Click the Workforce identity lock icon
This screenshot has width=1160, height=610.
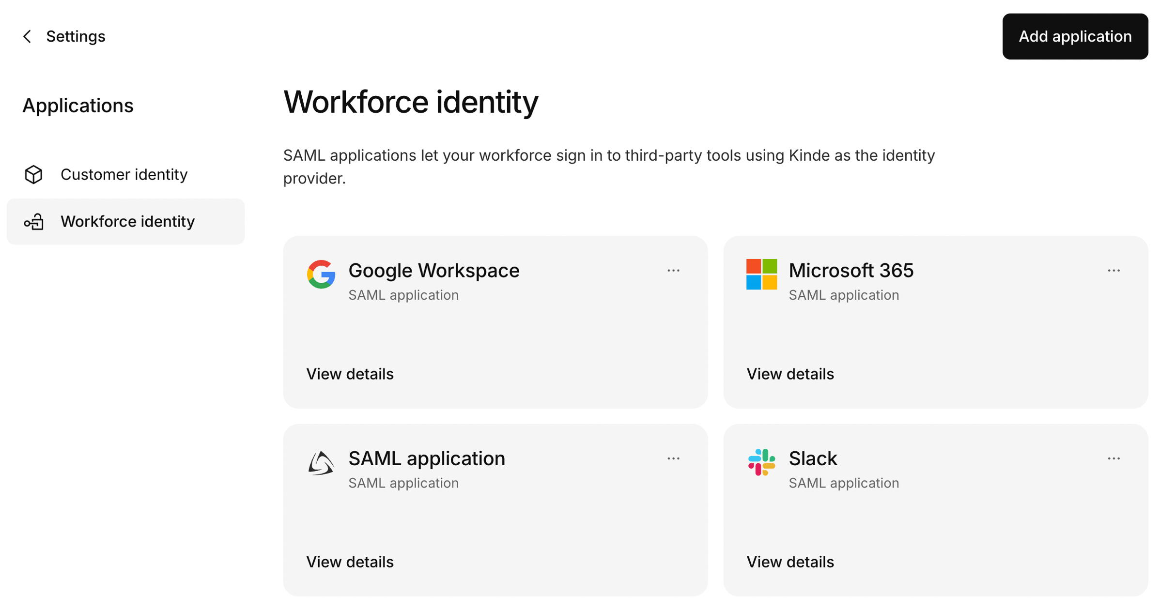33,222
